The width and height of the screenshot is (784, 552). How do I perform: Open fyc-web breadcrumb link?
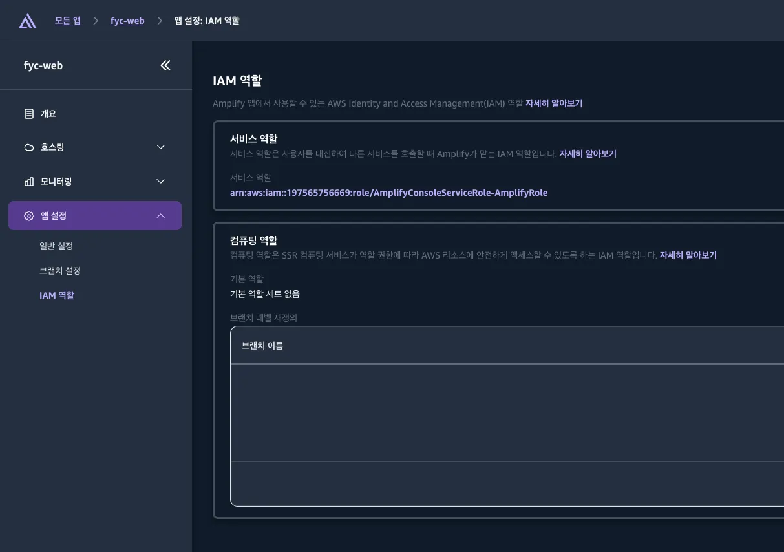coord(127,21)
